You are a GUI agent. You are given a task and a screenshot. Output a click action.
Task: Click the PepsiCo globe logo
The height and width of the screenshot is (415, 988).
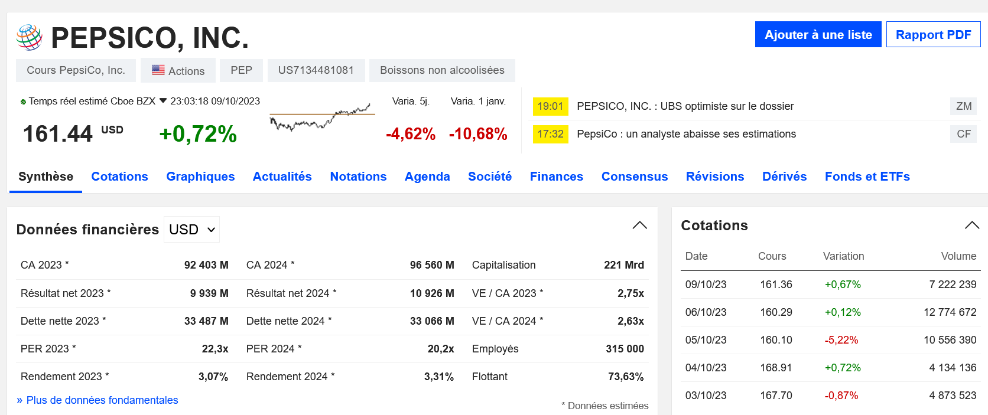(29, 37)
